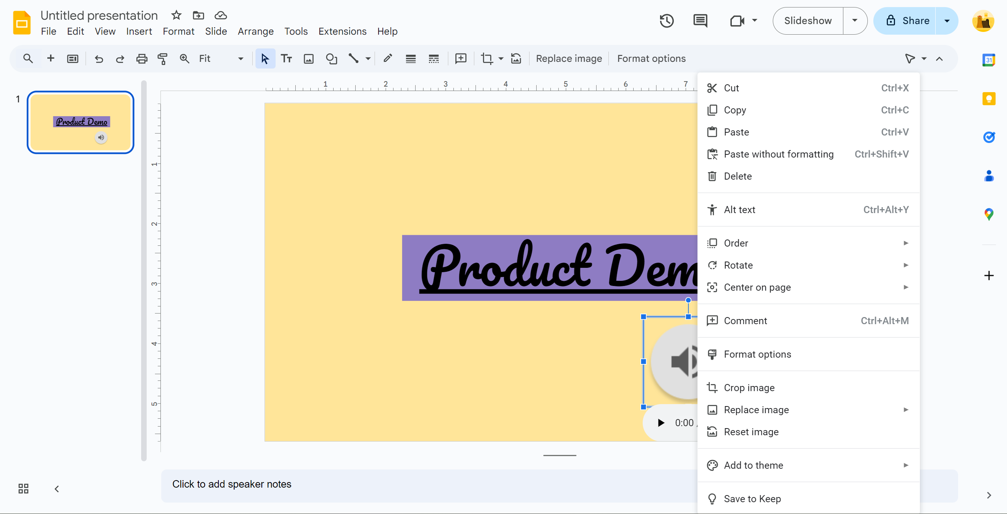Click the zoom tool icon
Image resolution: width=1007 pixels, height=514 pixels.
tap(184, 59)
